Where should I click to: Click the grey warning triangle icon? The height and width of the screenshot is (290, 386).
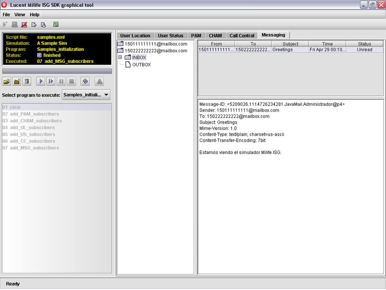coord(99,81)
